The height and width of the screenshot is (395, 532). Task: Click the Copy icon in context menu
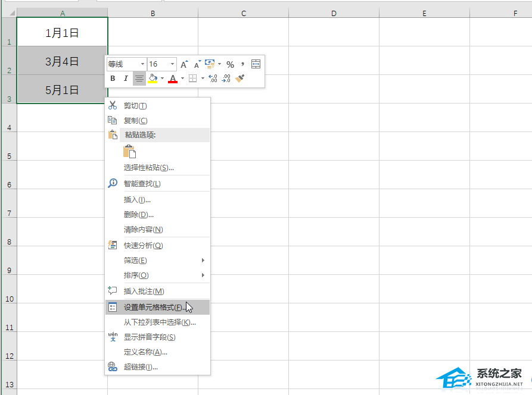[113, 120]
